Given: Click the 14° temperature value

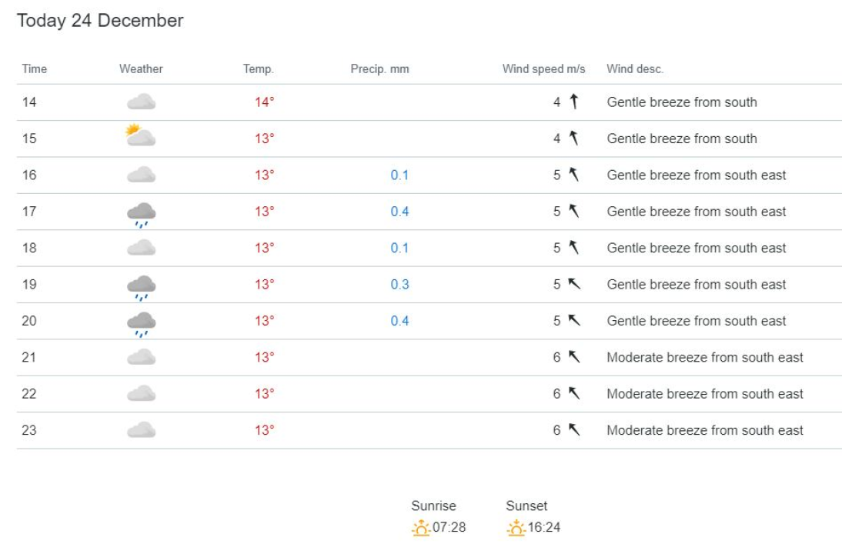Looking at the screenshot, I should click(264, 102).
